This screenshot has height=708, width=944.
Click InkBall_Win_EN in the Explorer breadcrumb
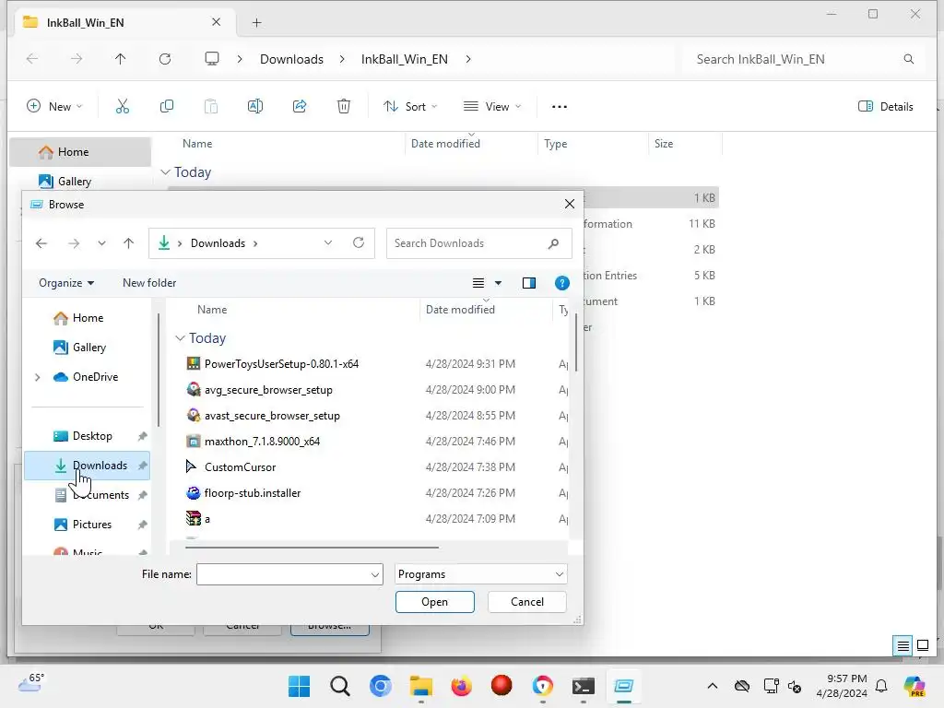tap(404, 59)
